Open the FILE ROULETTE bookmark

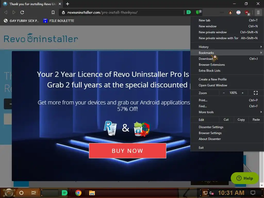pos(59,21)
